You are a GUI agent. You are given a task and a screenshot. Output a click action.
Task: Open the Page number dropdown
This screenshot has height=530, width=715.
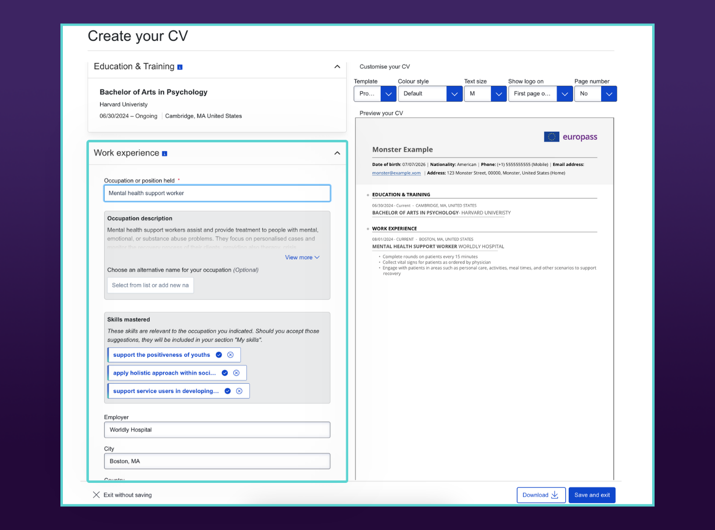coord(596,94)
